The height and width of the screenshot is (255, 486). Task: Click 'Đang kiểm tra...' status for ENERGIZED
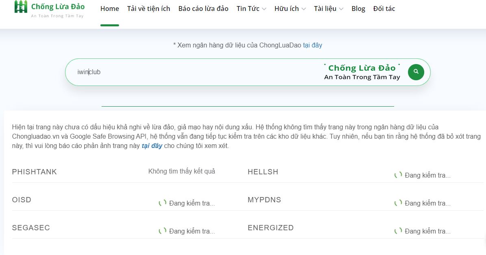point(428,231)
